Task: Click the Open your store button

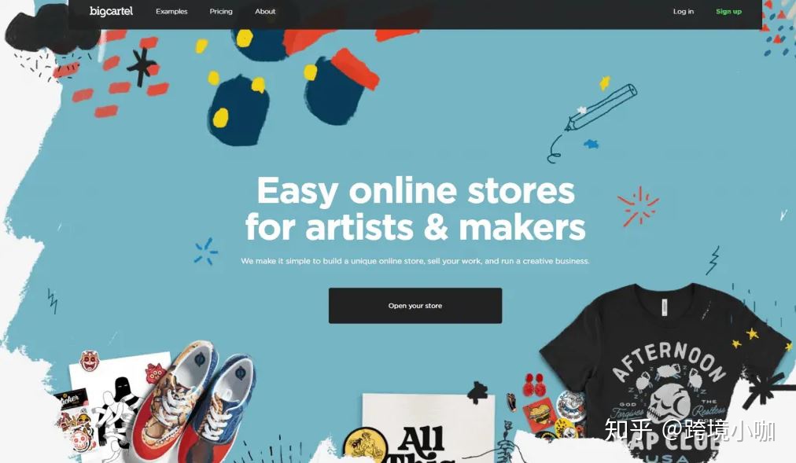Action: click(415, 306)
